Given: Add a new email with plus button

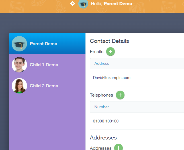Looking at the screenshot, I should click(x=111, y=52).
